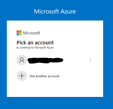Select the "Use another account" option
This screenshot has width=113, height=109.
tap(44, 76)
